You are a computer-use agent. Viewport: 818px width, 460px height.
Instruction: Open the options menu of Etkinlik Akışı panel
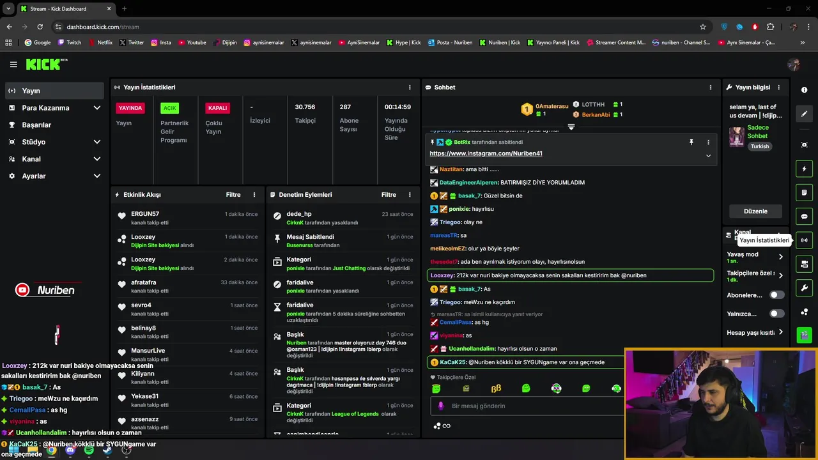tap(254, 195)
